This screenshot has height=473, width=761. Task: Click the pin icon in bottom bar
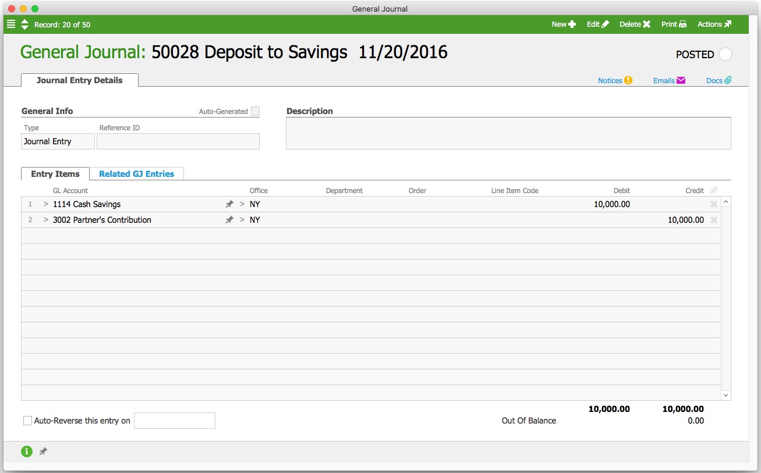click(x=43, y=451)
